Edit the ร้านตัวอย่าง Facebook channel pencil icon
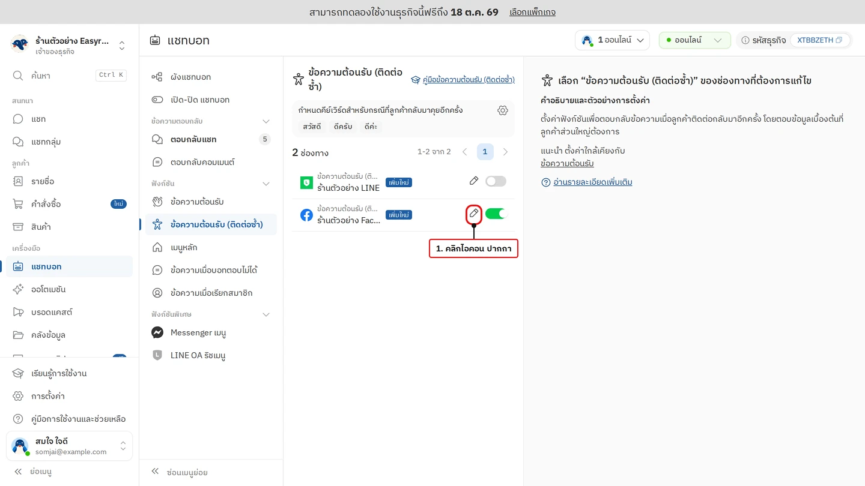Screen dimensions: 865x486 [x=474, y=214]
